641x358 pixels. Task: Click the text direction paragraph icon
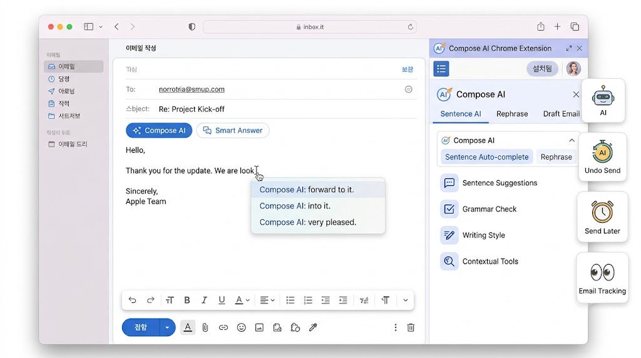coord(386,300)
